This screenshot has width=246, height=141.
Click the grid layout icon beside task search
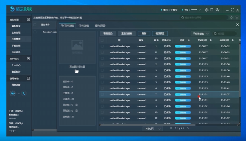pyautogui.click(x=237, y=17)
